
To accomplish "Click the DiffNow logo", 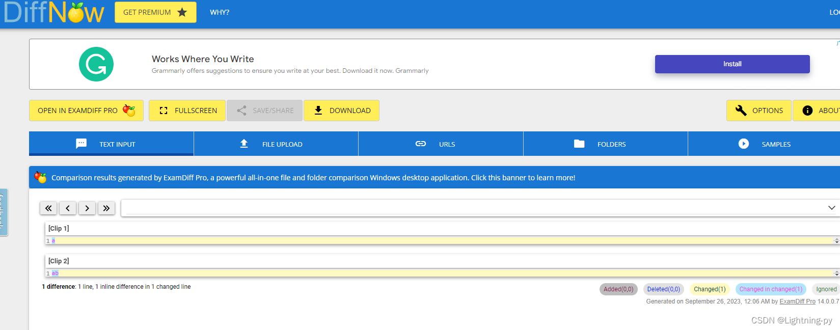I will (x=54, y=12).
